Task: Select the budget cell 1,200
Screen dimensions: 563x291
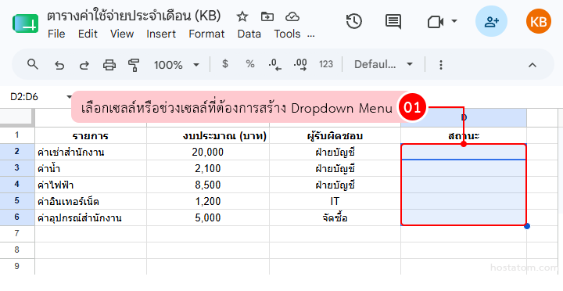Action: point(208,201)
